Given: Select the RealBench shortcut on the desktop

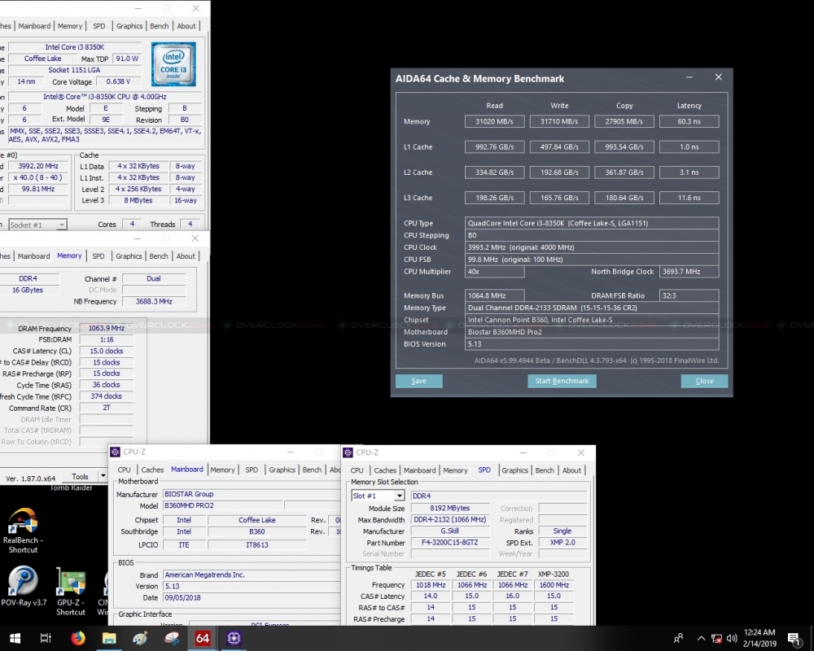Looking at the screenshot, I should [x=23, y=531].
